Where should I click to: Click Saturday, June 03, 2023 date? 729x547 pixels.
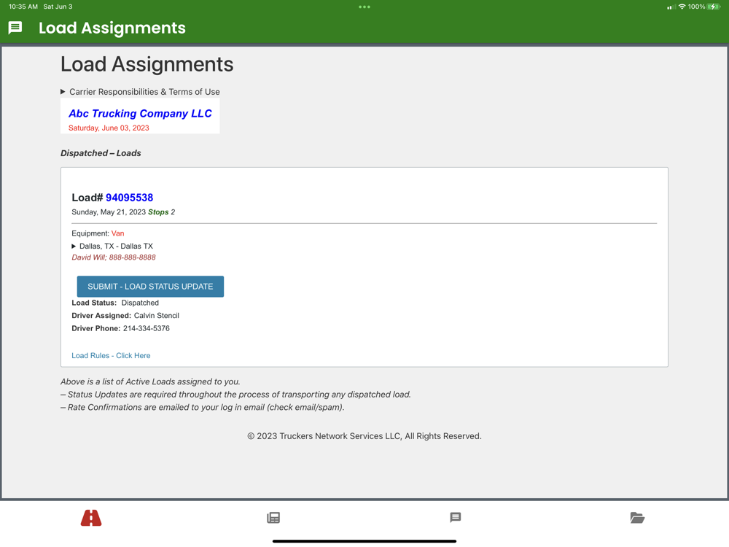(109, 128)
